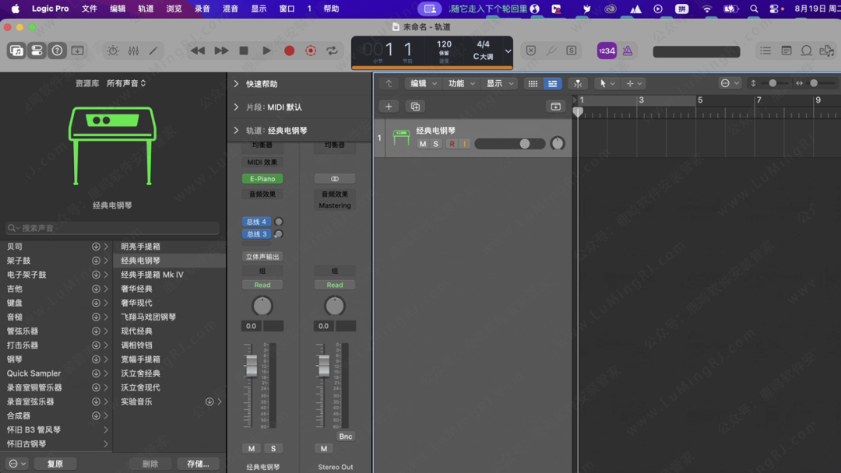
Task: Open the 混音 menu in menu bar
Action: coord(230,9)
